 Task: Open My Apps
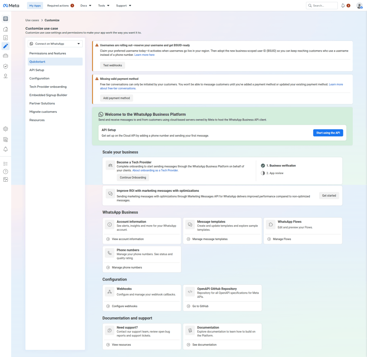pos(35,6)
